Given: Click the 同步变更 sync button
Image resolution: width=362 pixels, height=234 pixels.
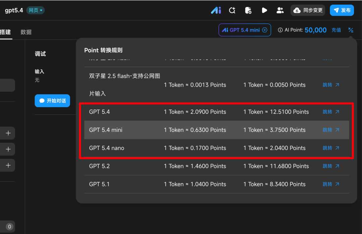Looking at the screenshot, I should (308, 10).
